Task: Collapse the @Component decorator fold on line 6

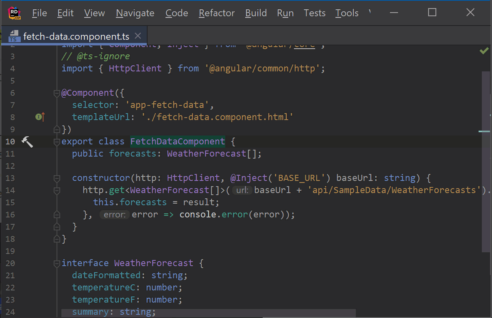Action: click(57, 93)
